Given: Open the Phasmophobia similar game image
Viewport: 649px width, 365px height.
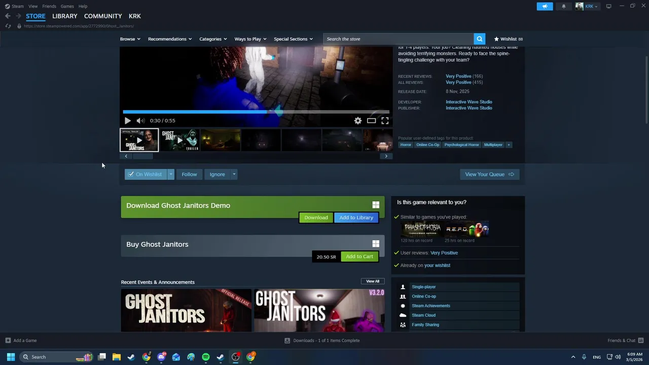Looking at the screenshot, I should [423, 229].
